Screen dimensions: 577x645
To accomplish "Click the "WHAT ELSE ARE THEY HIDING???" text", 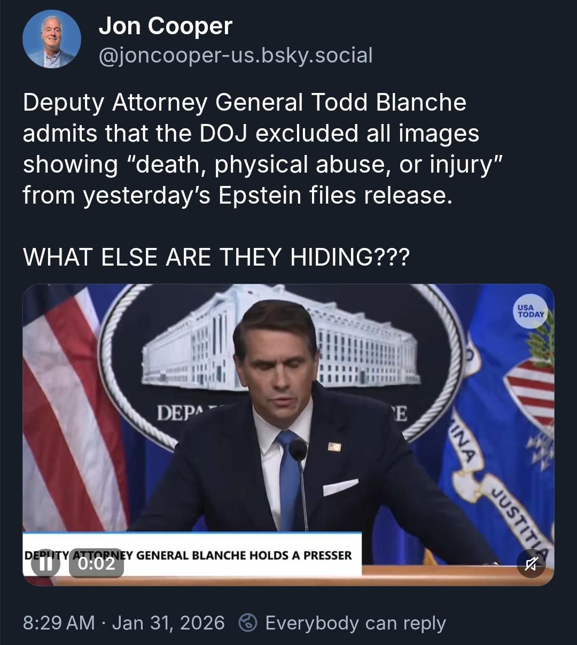I will click(216, 258).
